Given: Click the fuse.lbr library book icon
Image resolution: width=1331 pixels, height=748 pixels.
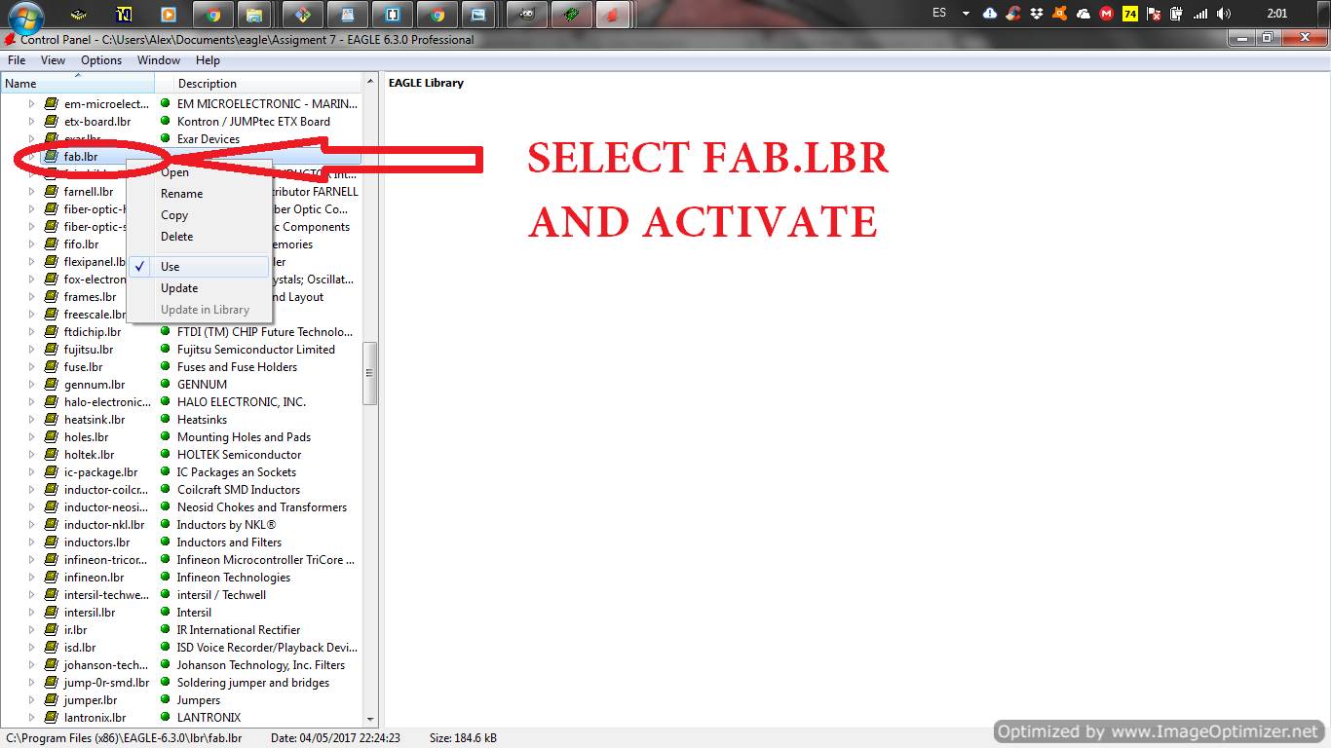Looking at the screenshot, I should coord(51,367).
